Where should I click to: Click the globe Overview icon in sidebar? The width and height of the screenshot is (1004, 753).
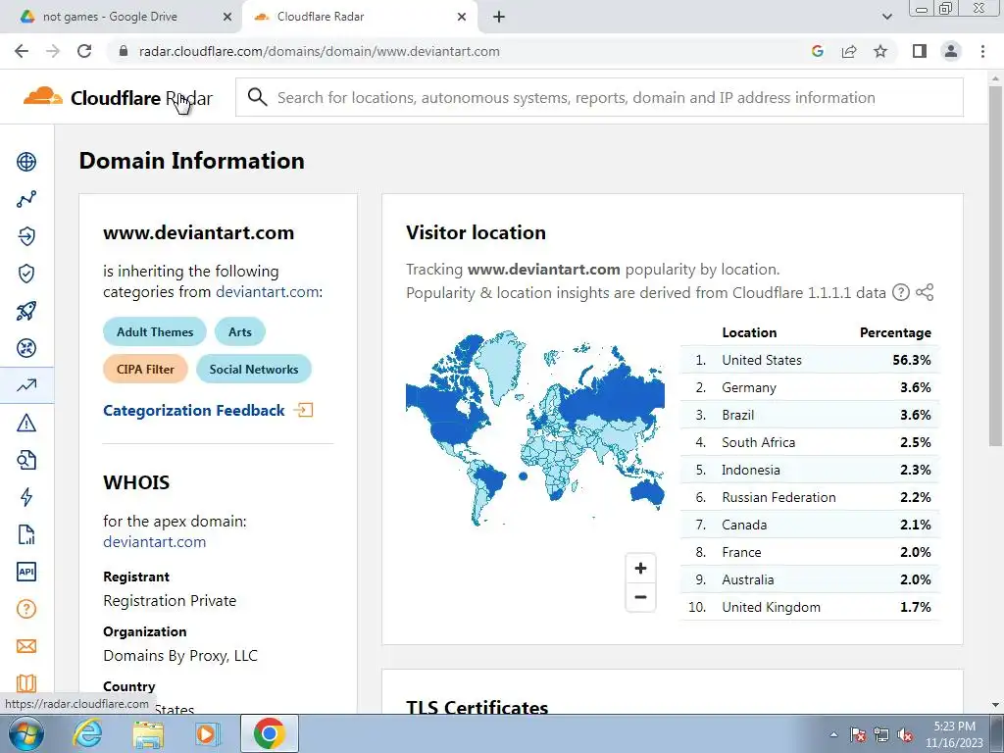[26, 162]
